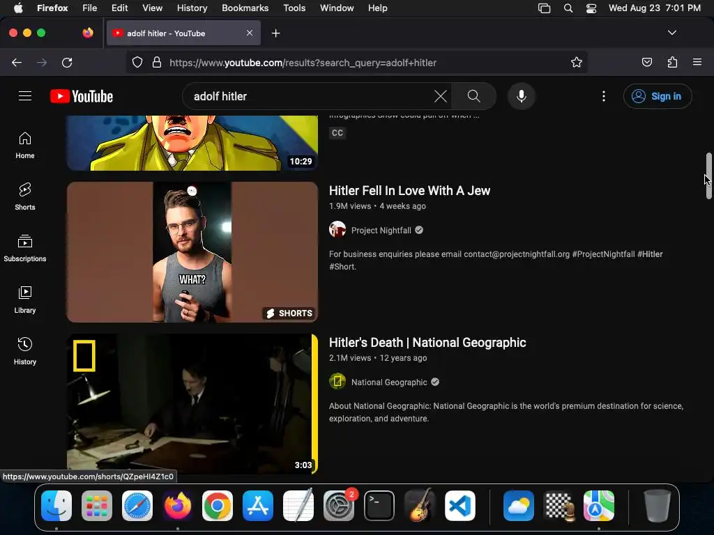Viewport: 714px width, 535px height.
Task: Open the History menu in menu bar
Action: tap(192, 8)
